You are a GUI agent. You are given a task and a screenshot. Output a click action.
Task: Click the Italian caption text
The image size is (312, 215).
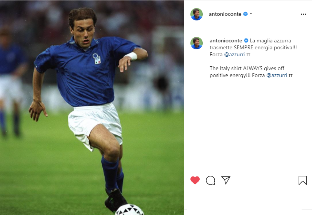(253, 47)
